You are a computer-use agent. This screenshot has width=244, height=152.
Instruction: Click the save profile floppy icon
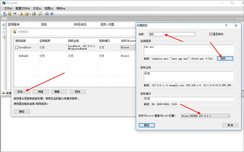[x=34, y=14]
